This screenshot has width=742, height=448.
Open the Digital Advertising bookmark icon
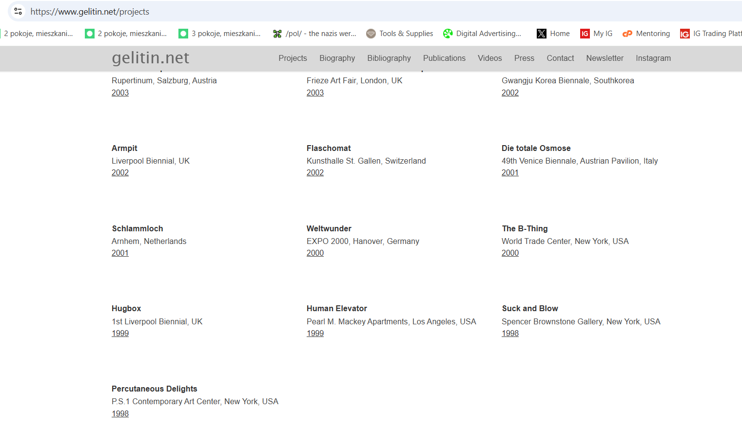[x=448, y=34]
